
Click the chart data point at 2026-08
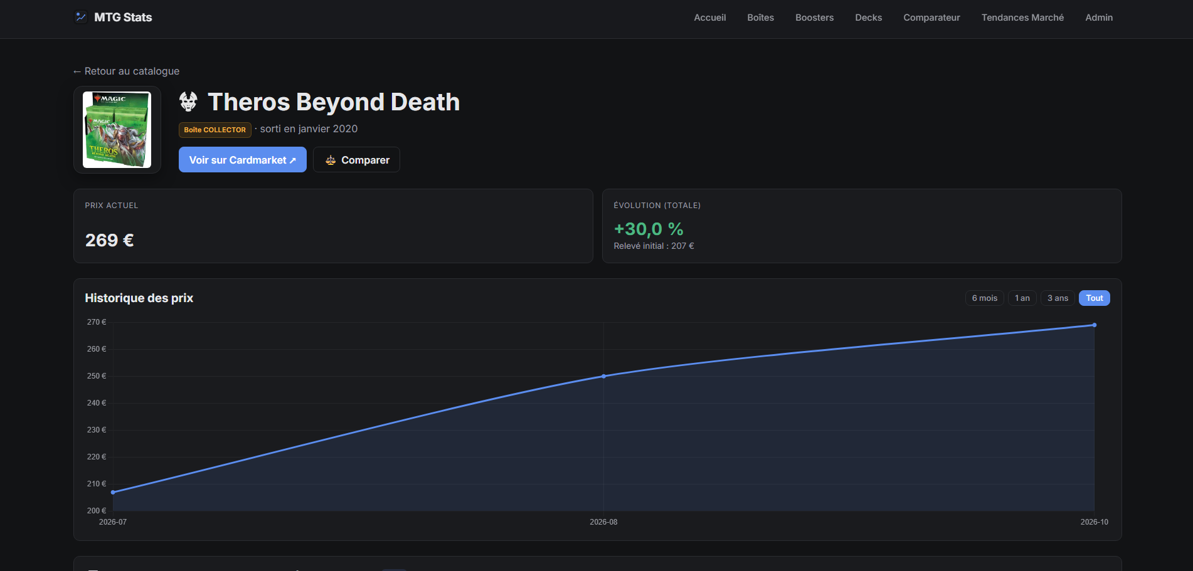click(x=603, y=376)
